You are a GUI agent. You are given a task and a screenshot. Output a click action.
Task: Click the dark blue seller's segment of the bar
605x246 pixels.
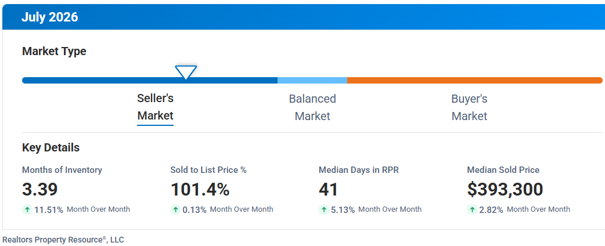click(x=150, y=80)
